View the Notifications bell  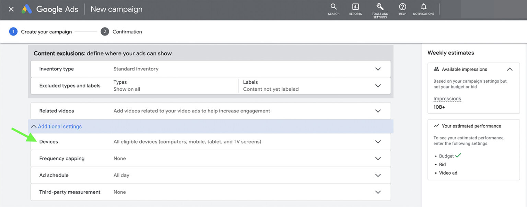click(x=423, y=9)
